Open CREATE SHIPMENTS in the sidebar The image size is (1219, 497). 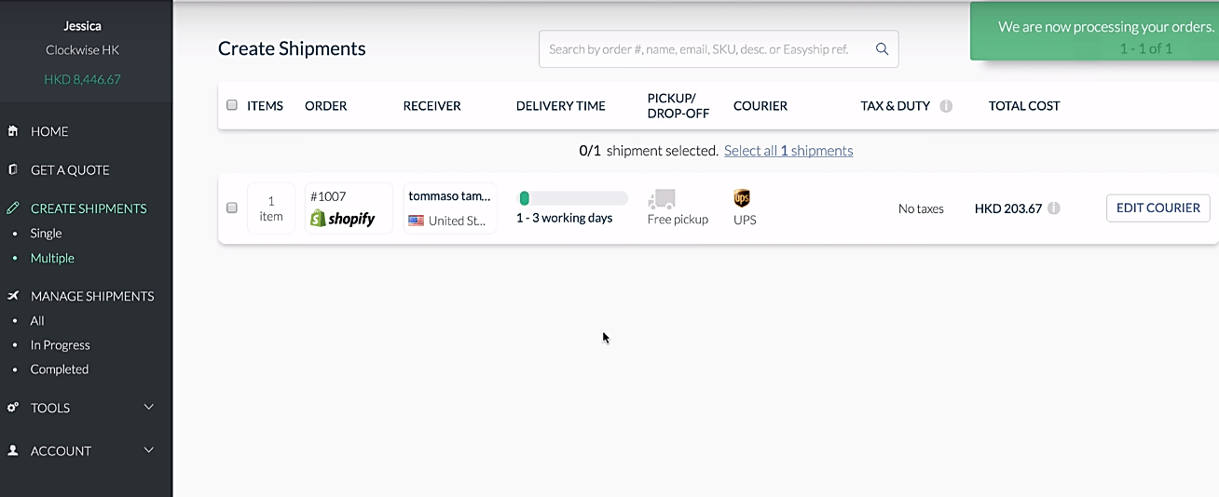[x=89, y=208]
